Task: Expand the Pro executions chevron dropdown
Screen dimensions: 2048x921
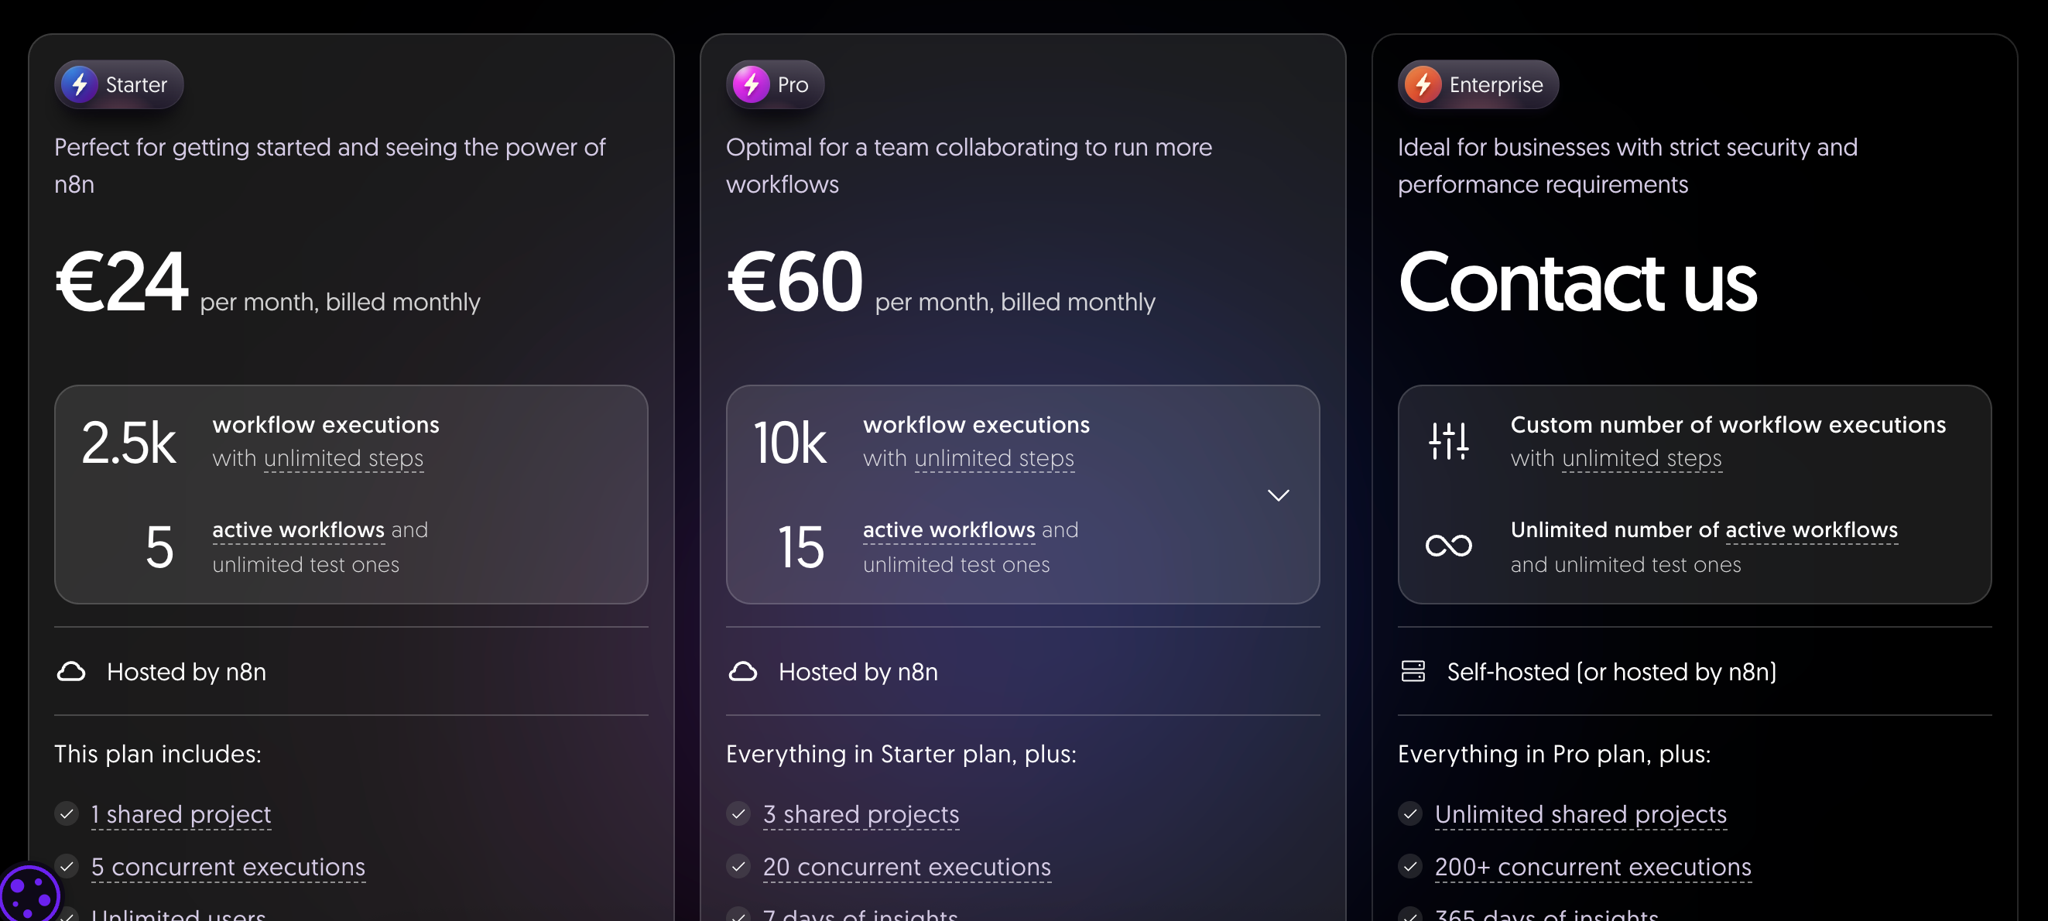Action: (1279, 495)
